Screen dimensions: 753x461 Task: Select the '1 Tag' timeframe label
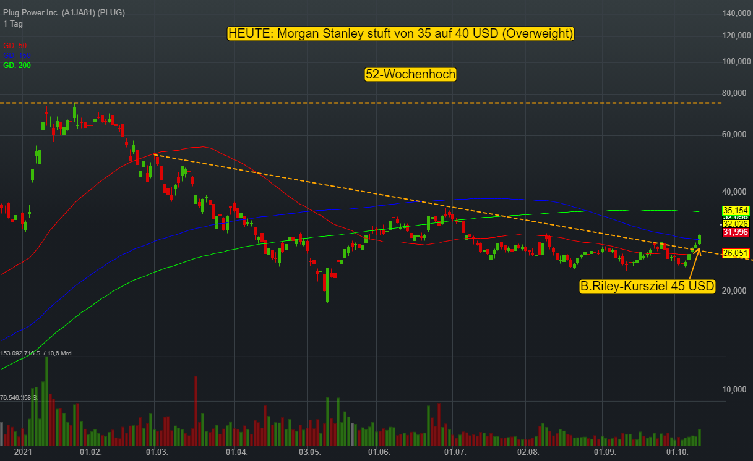coord(12,23)
